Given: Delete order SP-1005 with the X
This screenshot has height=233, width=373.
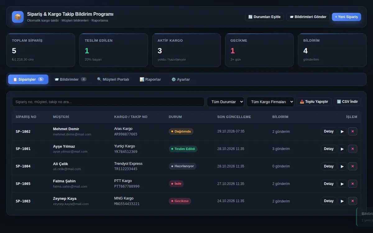Looking at the screenshot, I should click(352, 184).
